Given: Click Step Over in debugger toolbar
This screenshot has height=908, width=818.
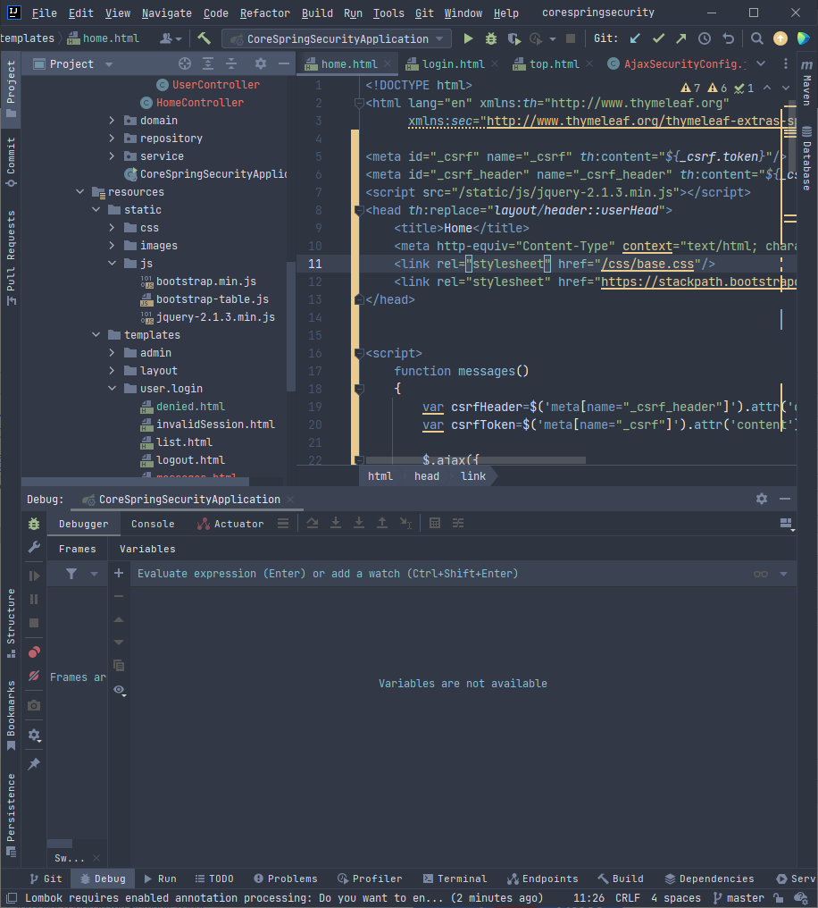Looking at the screenshot, I should click(313, 523).
